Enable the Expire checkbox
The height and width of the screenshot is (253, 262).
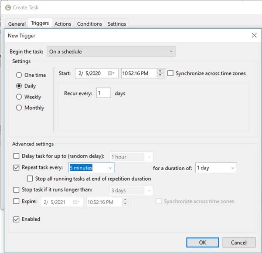pyautogui.click(x=16, y=201)
